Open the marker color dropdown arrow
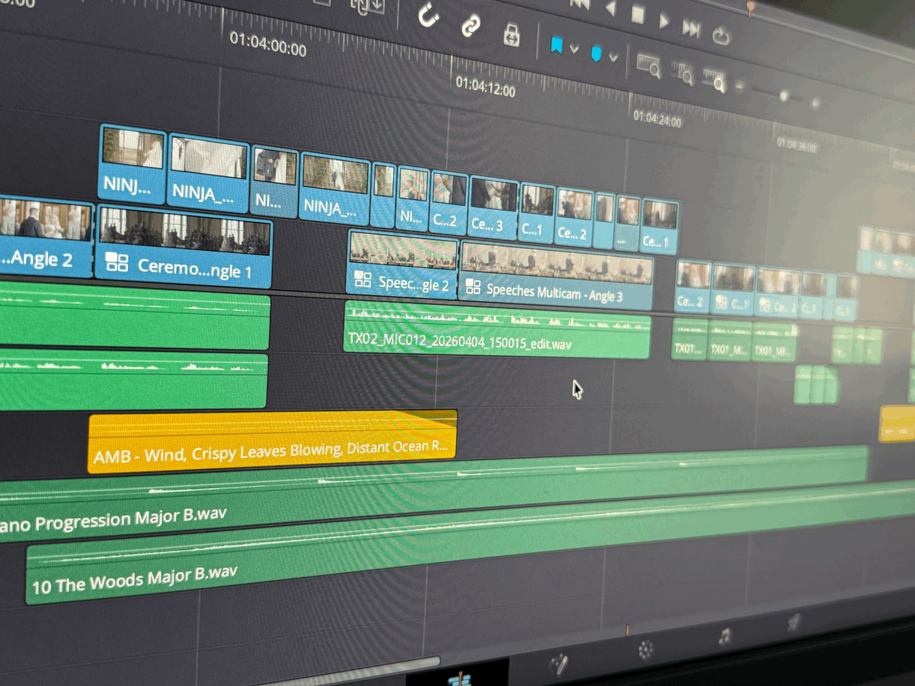Viewport: 915px width, 686px height. click(x=613, y=57)
